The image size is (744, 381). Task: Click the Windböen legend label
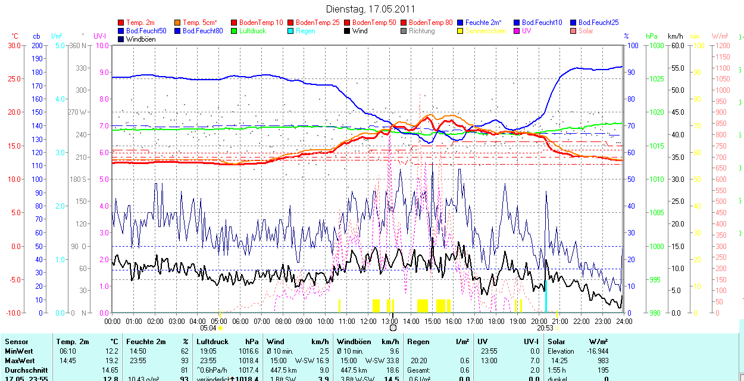click(140, 39)
